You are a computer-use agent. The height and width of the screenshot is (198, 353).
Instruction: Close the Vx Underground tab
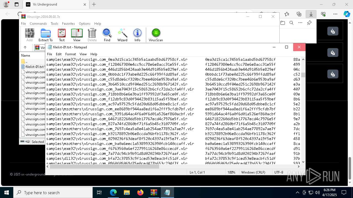[85, 4]
